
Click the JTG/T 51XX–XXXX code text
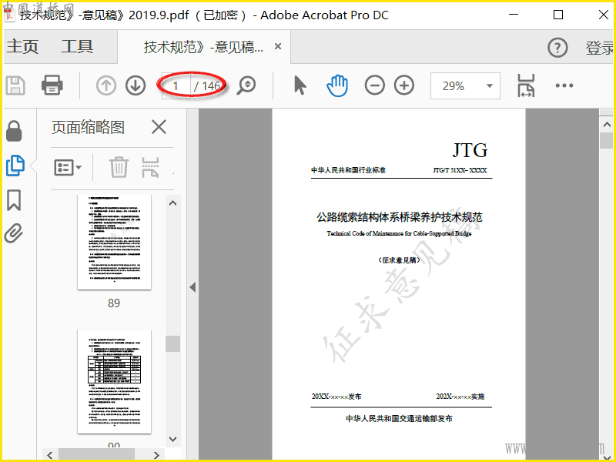[460, 170]
